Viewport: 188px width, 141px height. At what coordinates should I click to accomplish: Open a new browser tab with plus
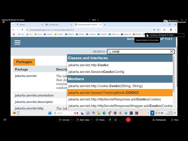pos(105,25)
